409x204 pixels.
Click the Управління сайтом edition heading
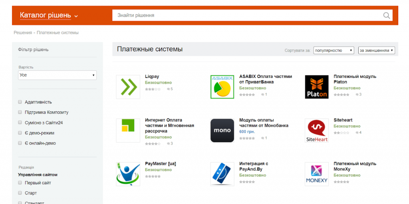(x=38, y=175)
